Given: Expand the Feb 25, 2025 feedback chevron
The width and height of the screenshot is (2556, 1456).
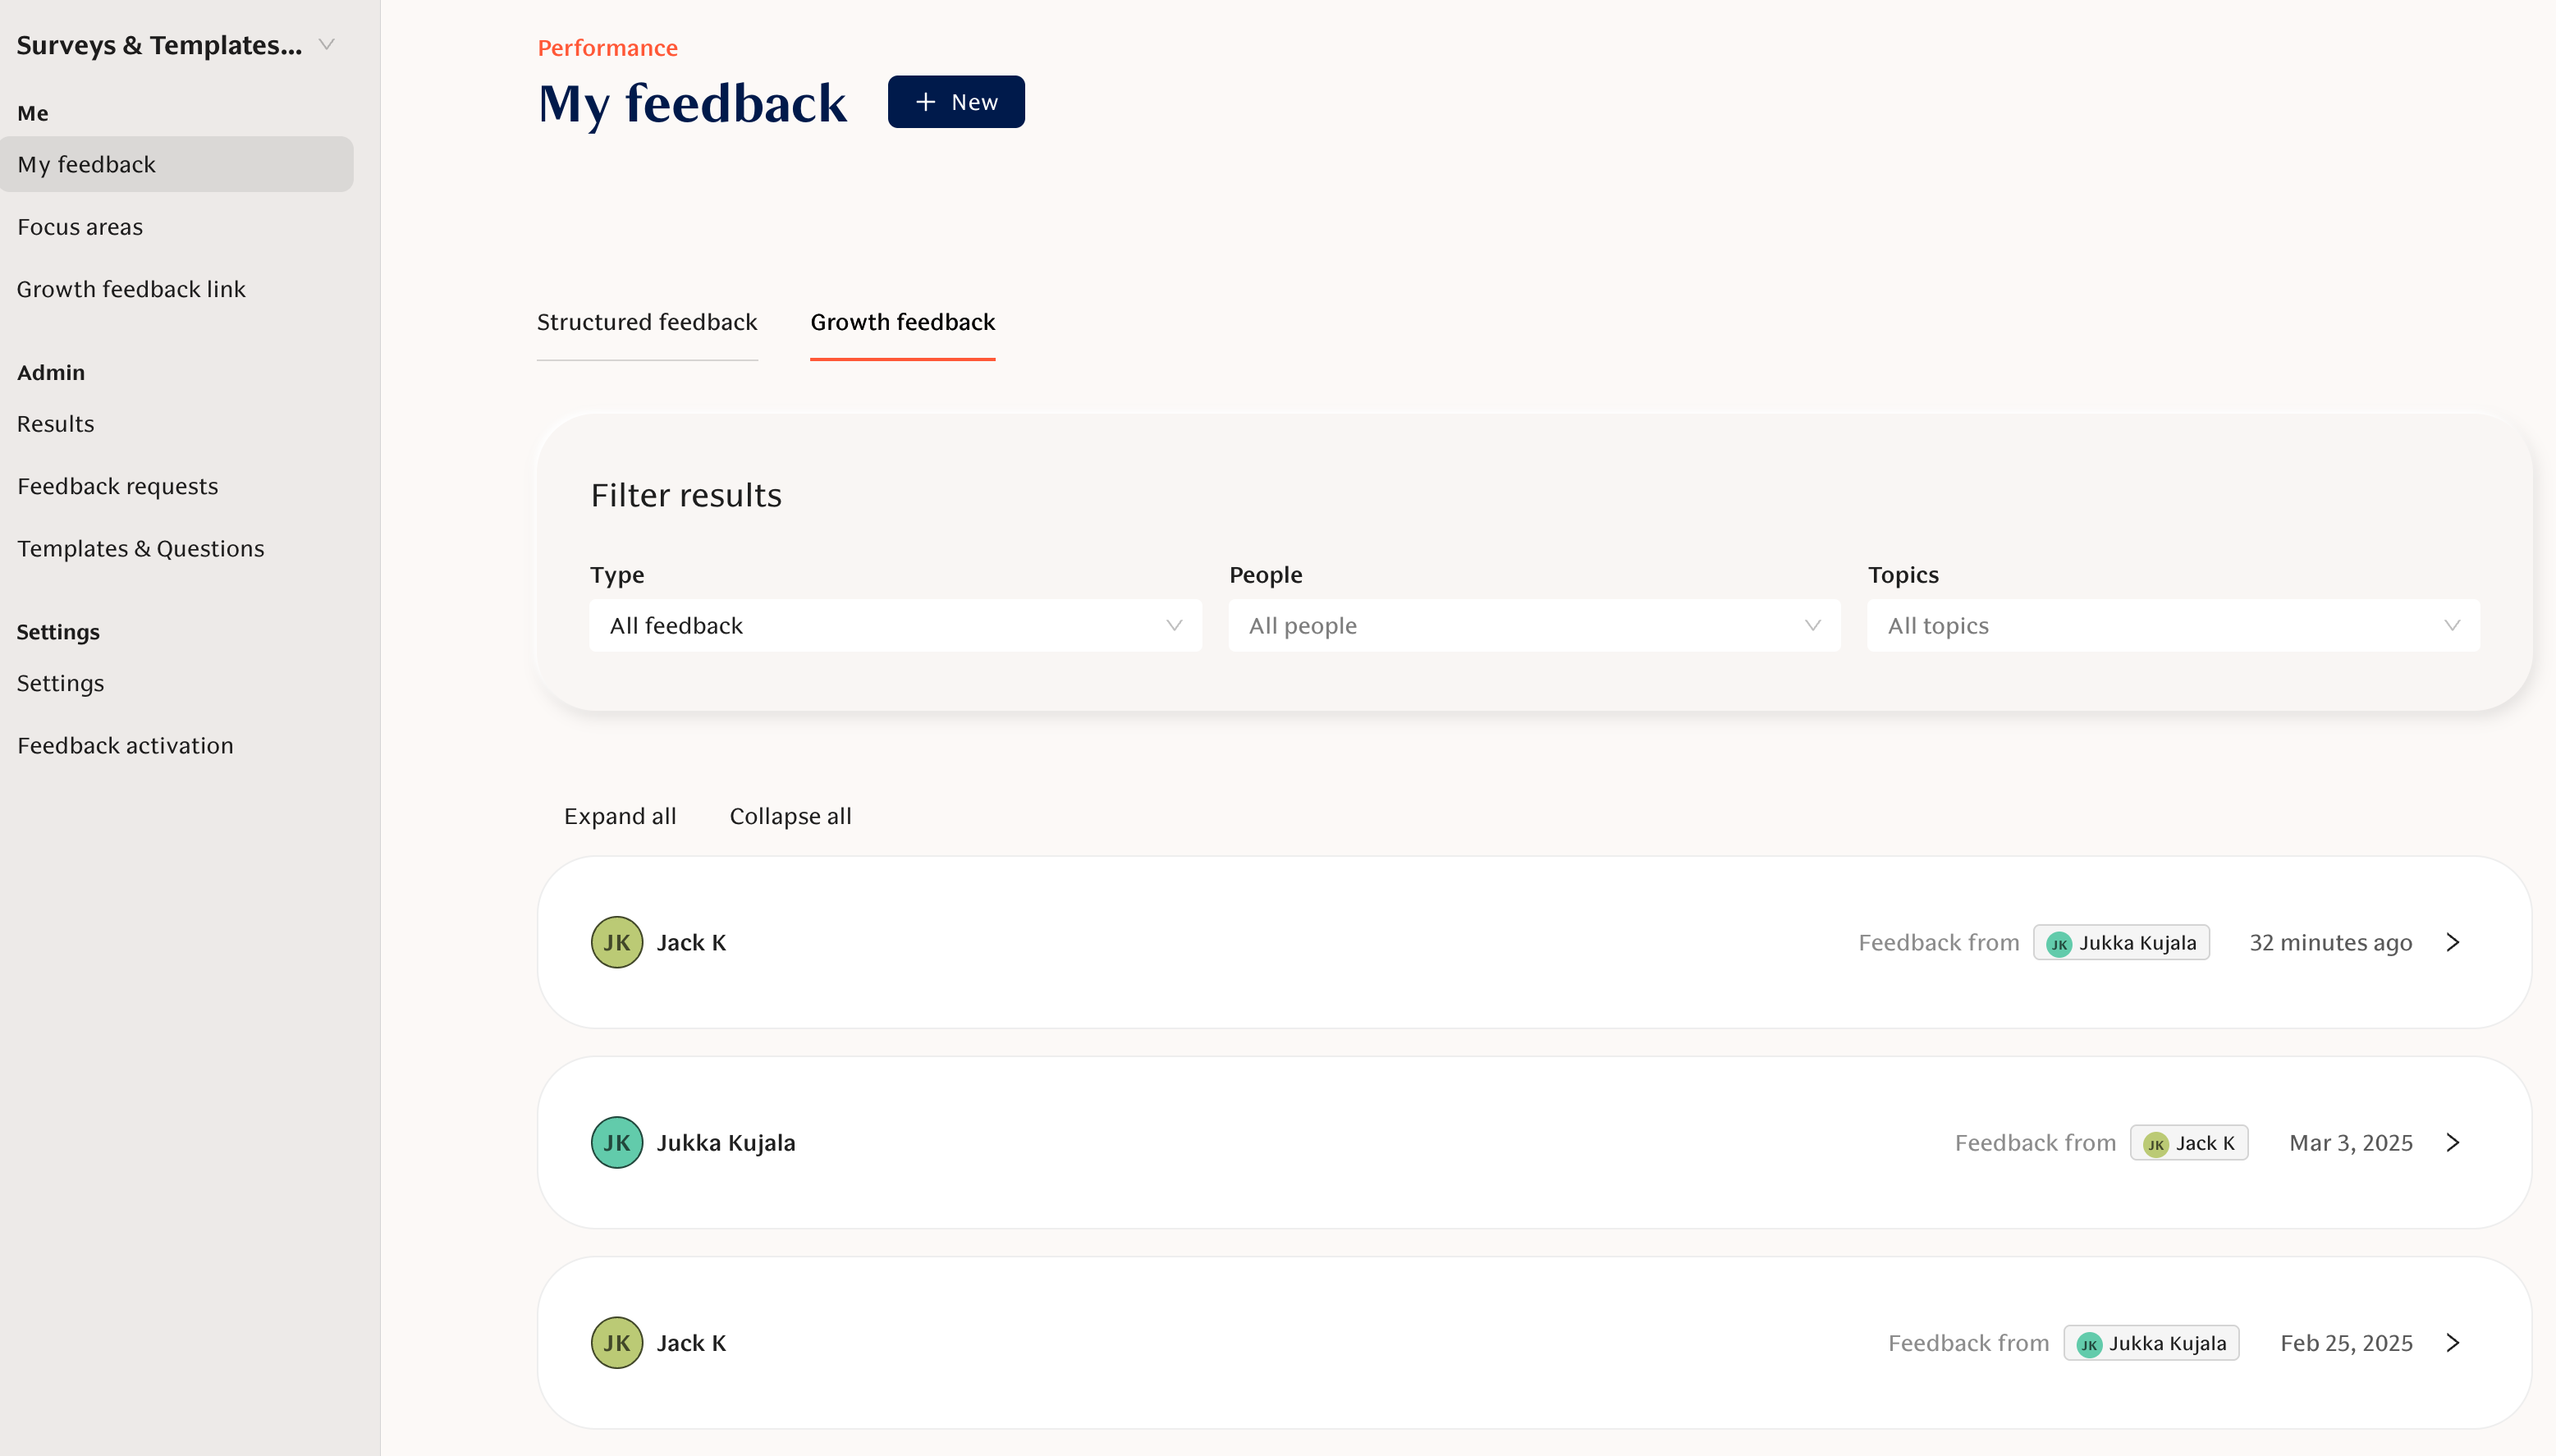Looking at the screenshot, I should [x=2452, y=1343].
